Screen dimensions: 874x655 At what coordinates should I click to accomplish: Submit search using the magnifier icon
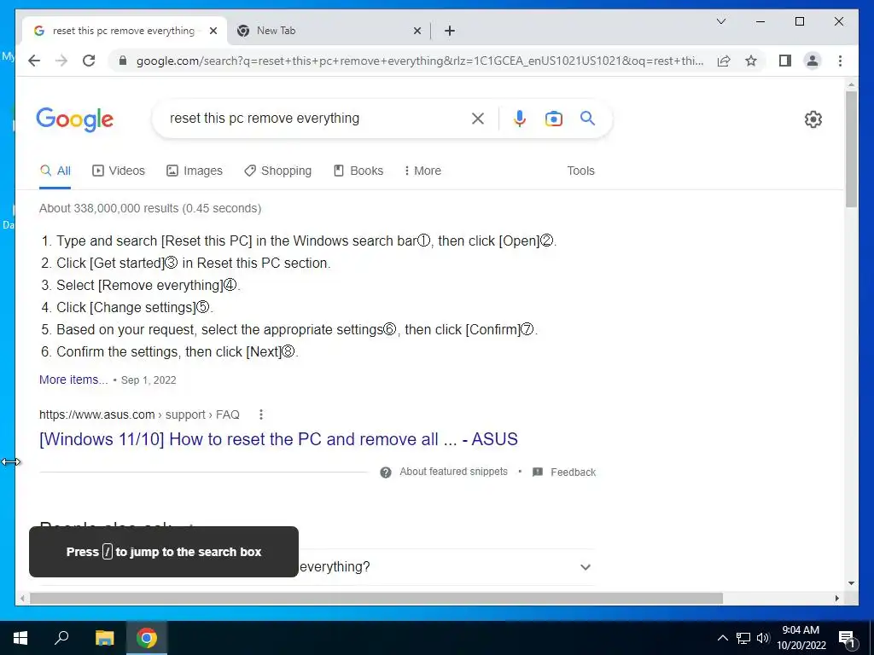coord(587,118)
